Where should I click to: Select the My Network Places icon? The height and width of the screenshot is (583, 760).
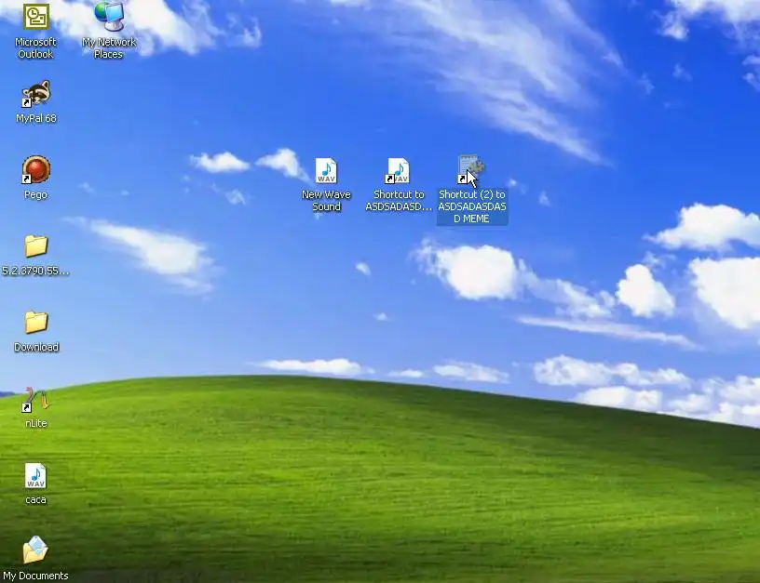(x=109, y=16)
